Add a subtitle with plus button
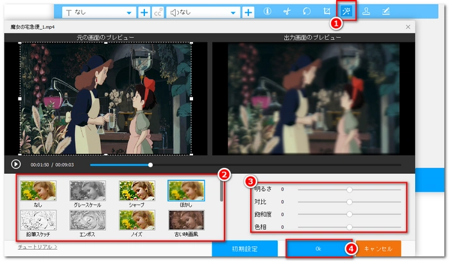Image resolution: width=449 pixels, height=261 pixels. tap(144, 12)
